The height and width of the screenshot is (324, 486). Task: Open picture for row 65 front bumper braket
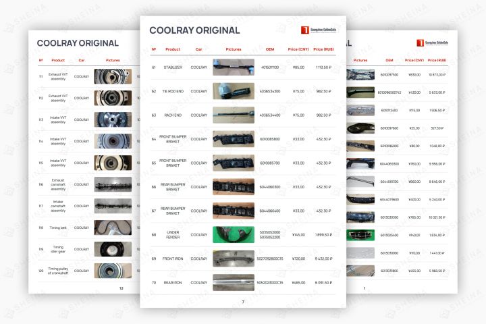coord(234,163)
